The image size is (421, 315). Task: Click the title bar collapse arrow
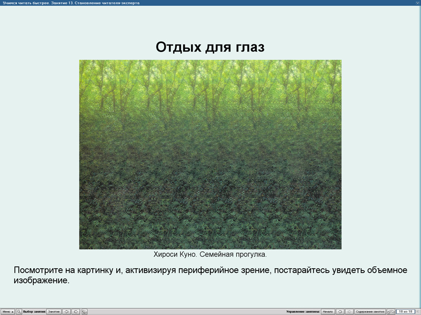(418, 3)
